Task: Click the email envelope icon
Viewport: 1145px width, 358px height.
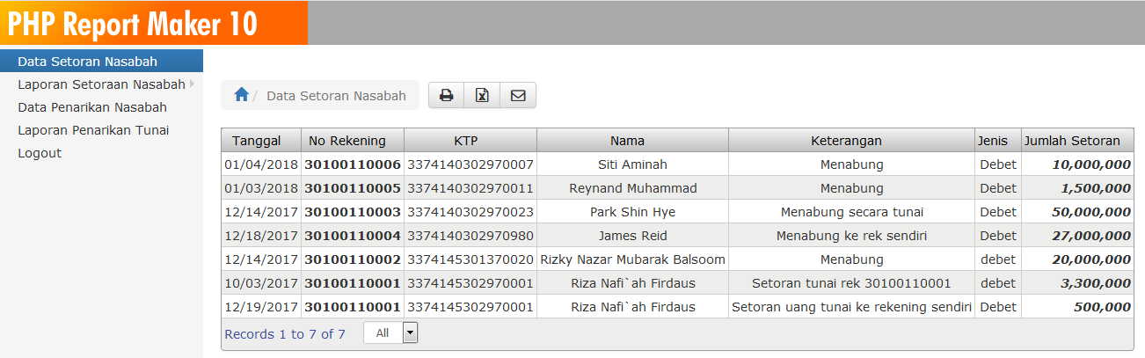Action: 518,95
